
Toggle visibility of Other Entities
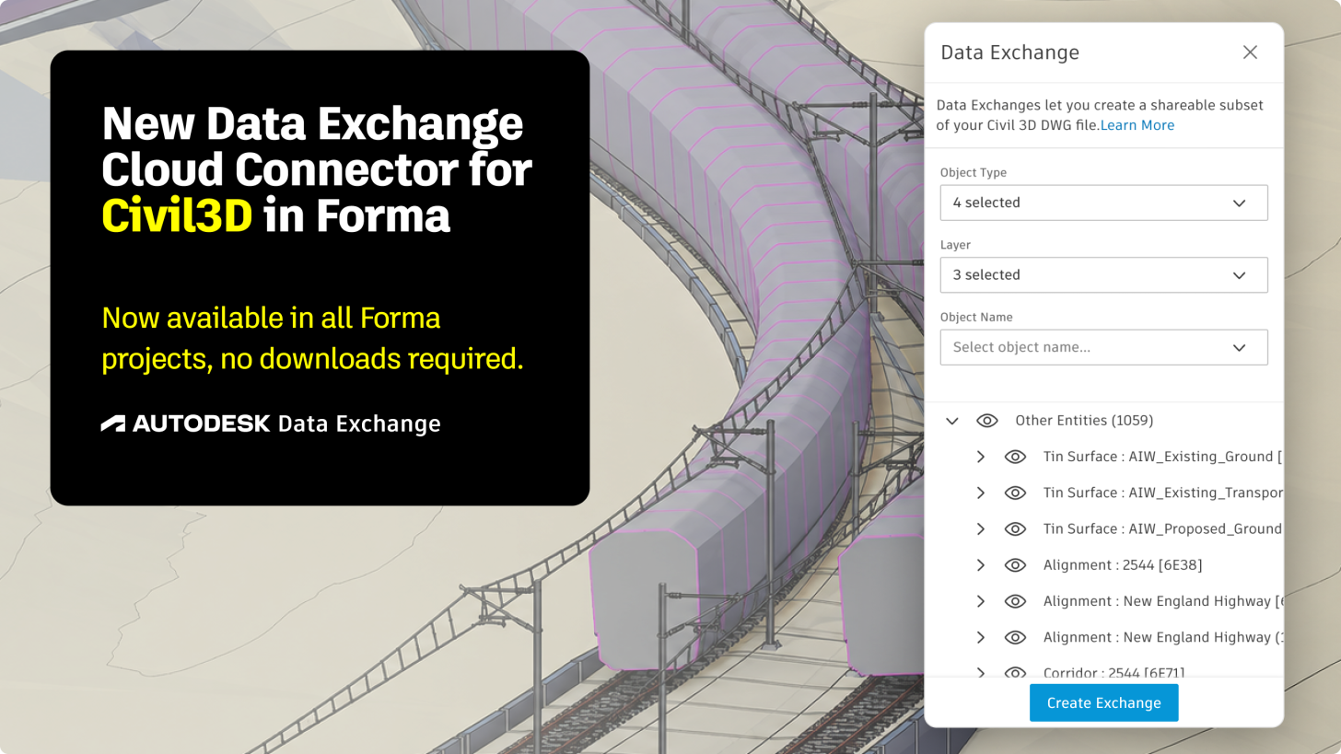click(987, 421)
